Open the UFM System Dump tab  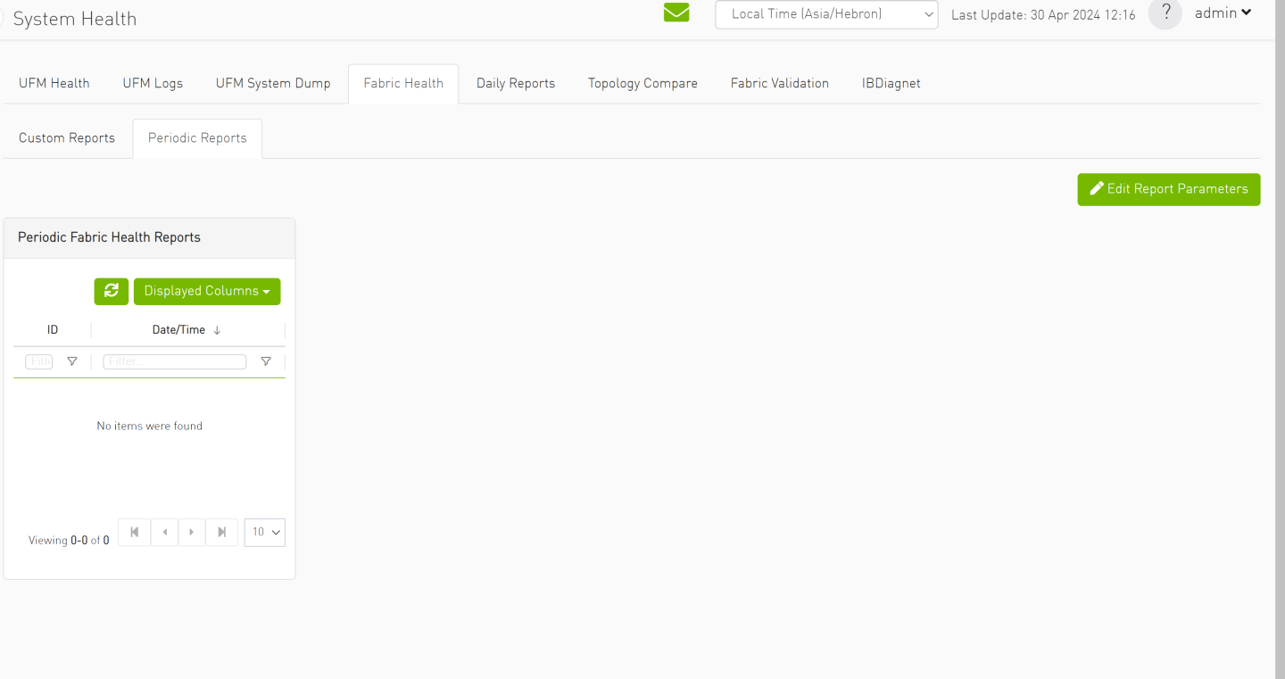coord(273,83)
